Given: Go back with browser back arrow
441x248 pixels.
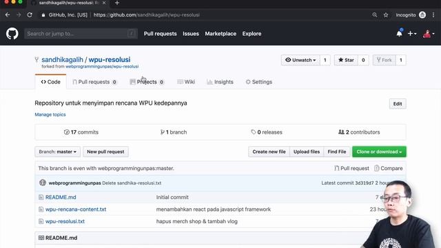Looking at the screenshot, I should pos(8,15).
